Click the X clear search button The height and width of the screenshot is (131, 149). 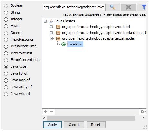coord(128,7)
